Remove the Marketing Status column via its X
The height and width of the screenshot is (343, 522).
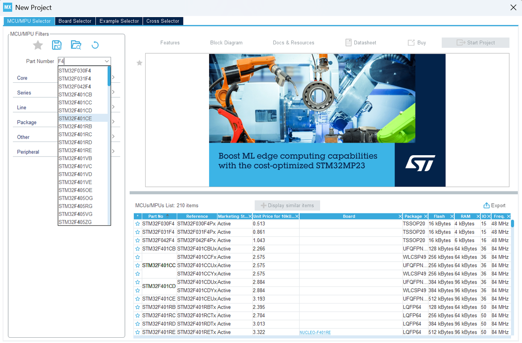[250, 216]
